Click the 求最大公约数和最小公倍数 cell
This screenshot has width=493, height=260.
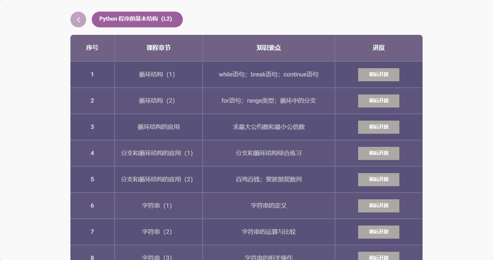(269, 127)
